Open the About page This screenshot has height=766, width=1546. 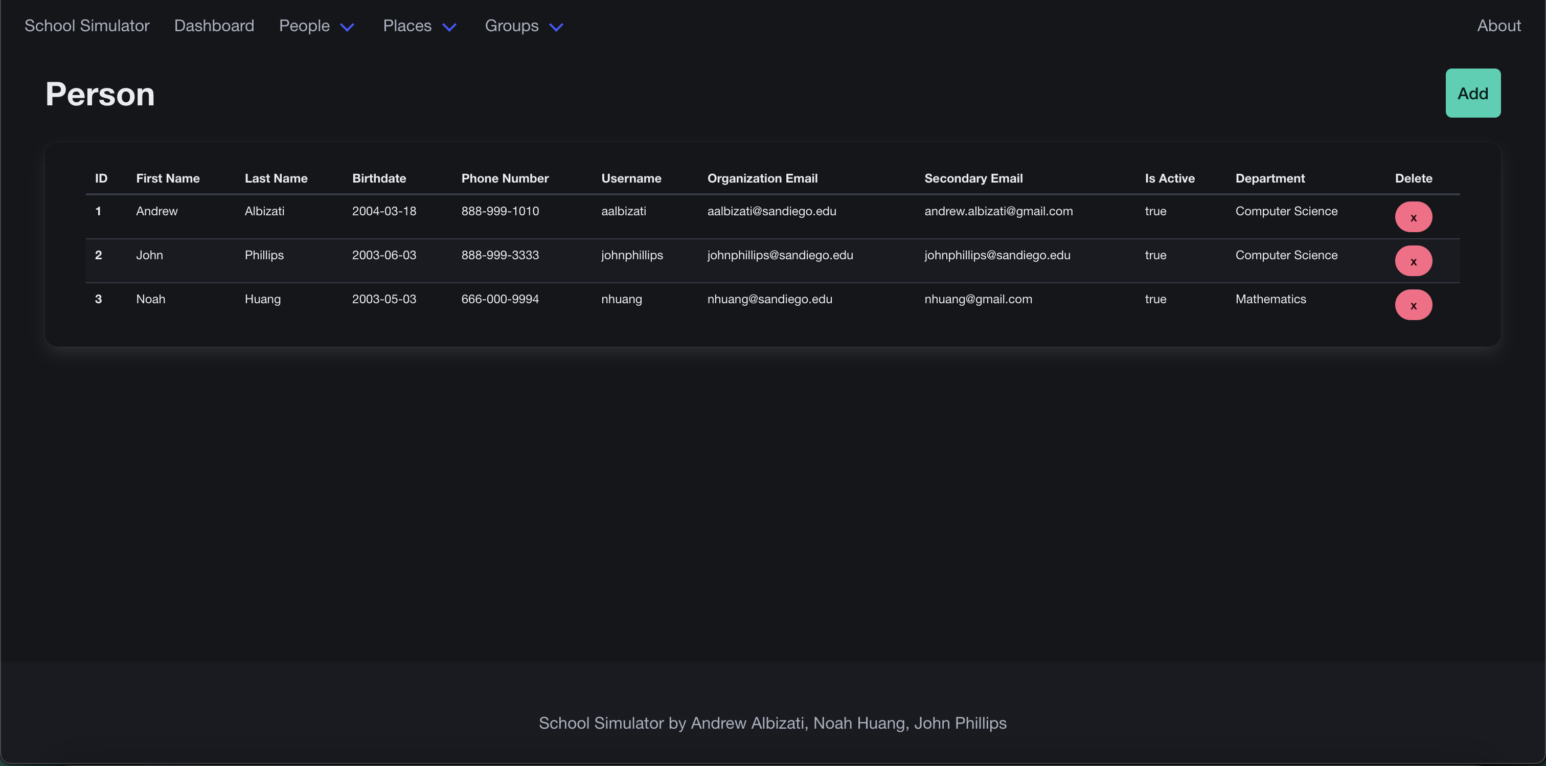point(1498,26)
